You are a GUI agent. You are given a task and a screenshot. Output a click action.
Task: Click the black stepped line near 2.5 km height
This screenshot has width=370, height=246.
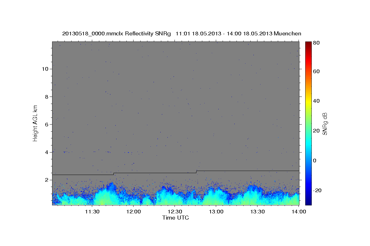(175, 172)
